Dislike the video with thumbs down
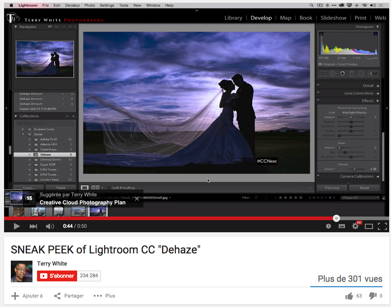Image resolution: width=391 pixels, height=307 pixels. click(373, 296)
